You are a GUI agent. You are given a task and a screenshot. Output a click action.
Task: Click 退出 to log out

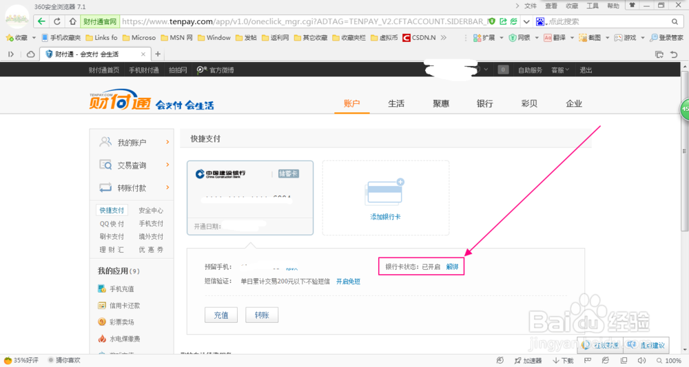(586, 70)
